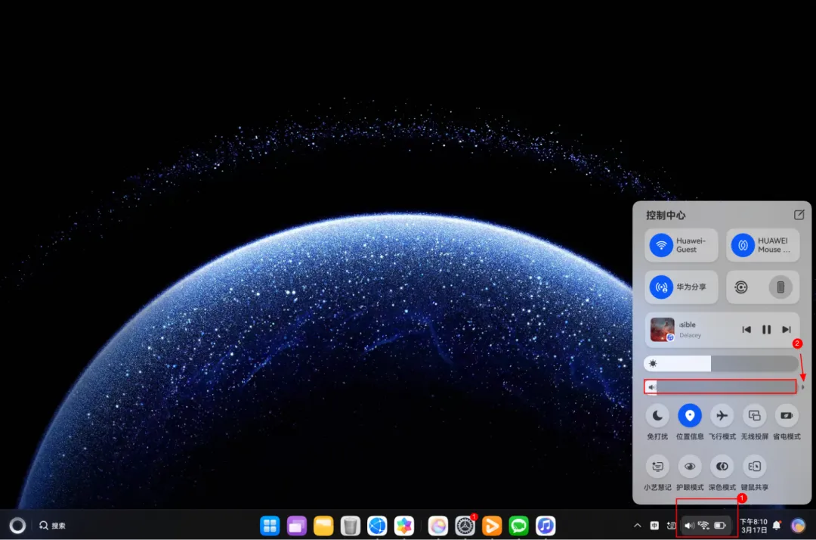Viewport: 816px width, 540px height.
Task: Launch the Music note app in dock
Action: (546, 526)
